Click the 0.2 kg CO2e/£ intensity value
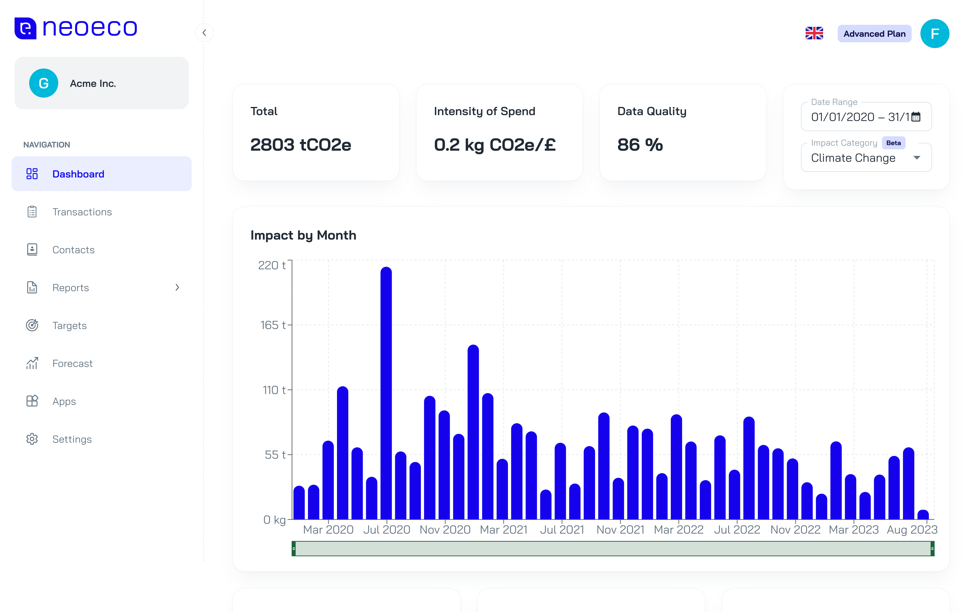 click(495, 145)
